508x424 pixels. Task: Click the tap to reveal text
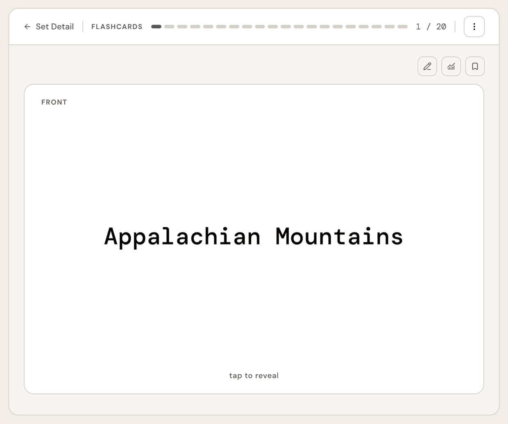click(x=254, y=376)
